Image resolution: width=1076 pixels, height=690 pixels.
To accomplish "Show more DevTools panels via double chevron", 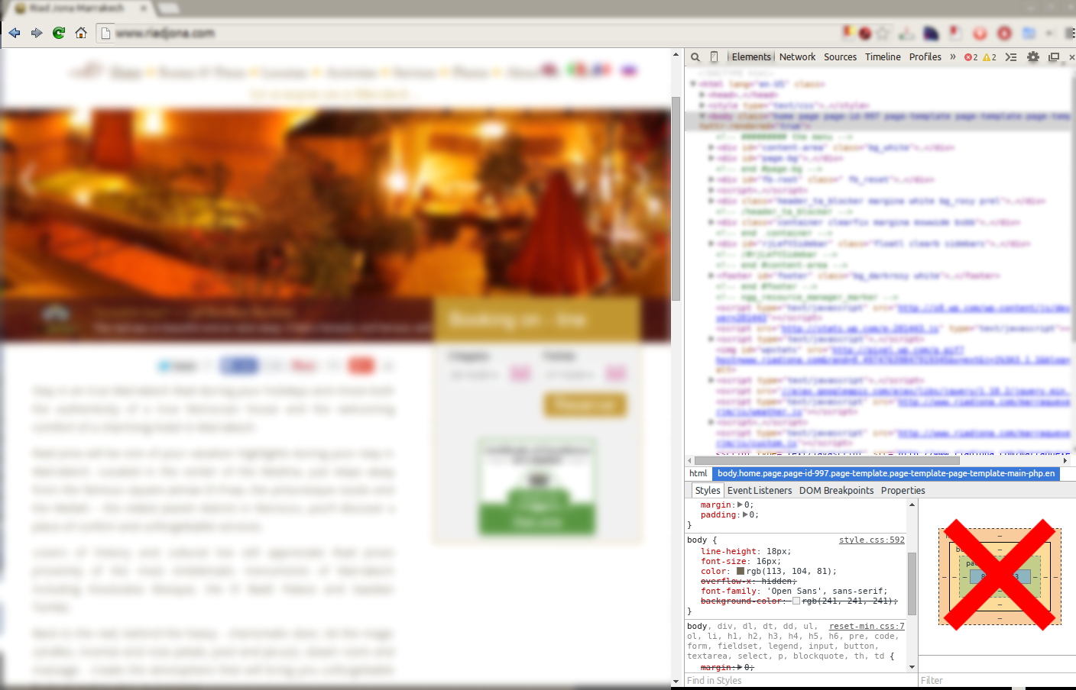I will coord(953,57).
